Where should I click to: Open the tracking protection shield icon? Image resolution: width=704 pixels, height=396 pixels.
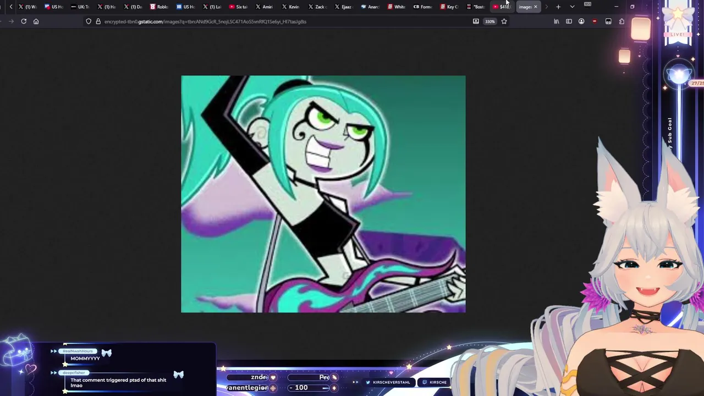(x=89, y=21)
